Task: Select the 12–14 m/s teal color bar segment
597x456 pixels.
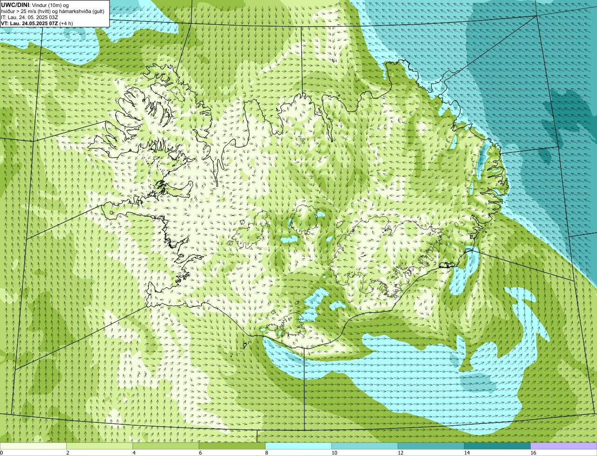Action: pos(431,446)
